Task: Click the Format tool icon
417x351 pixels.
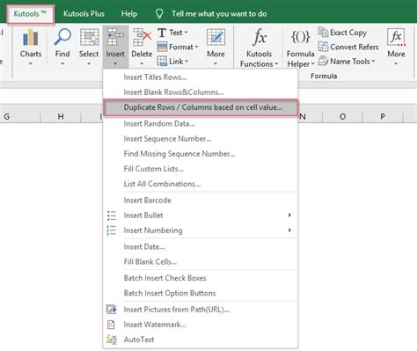Action: click(x=162, y=47)
